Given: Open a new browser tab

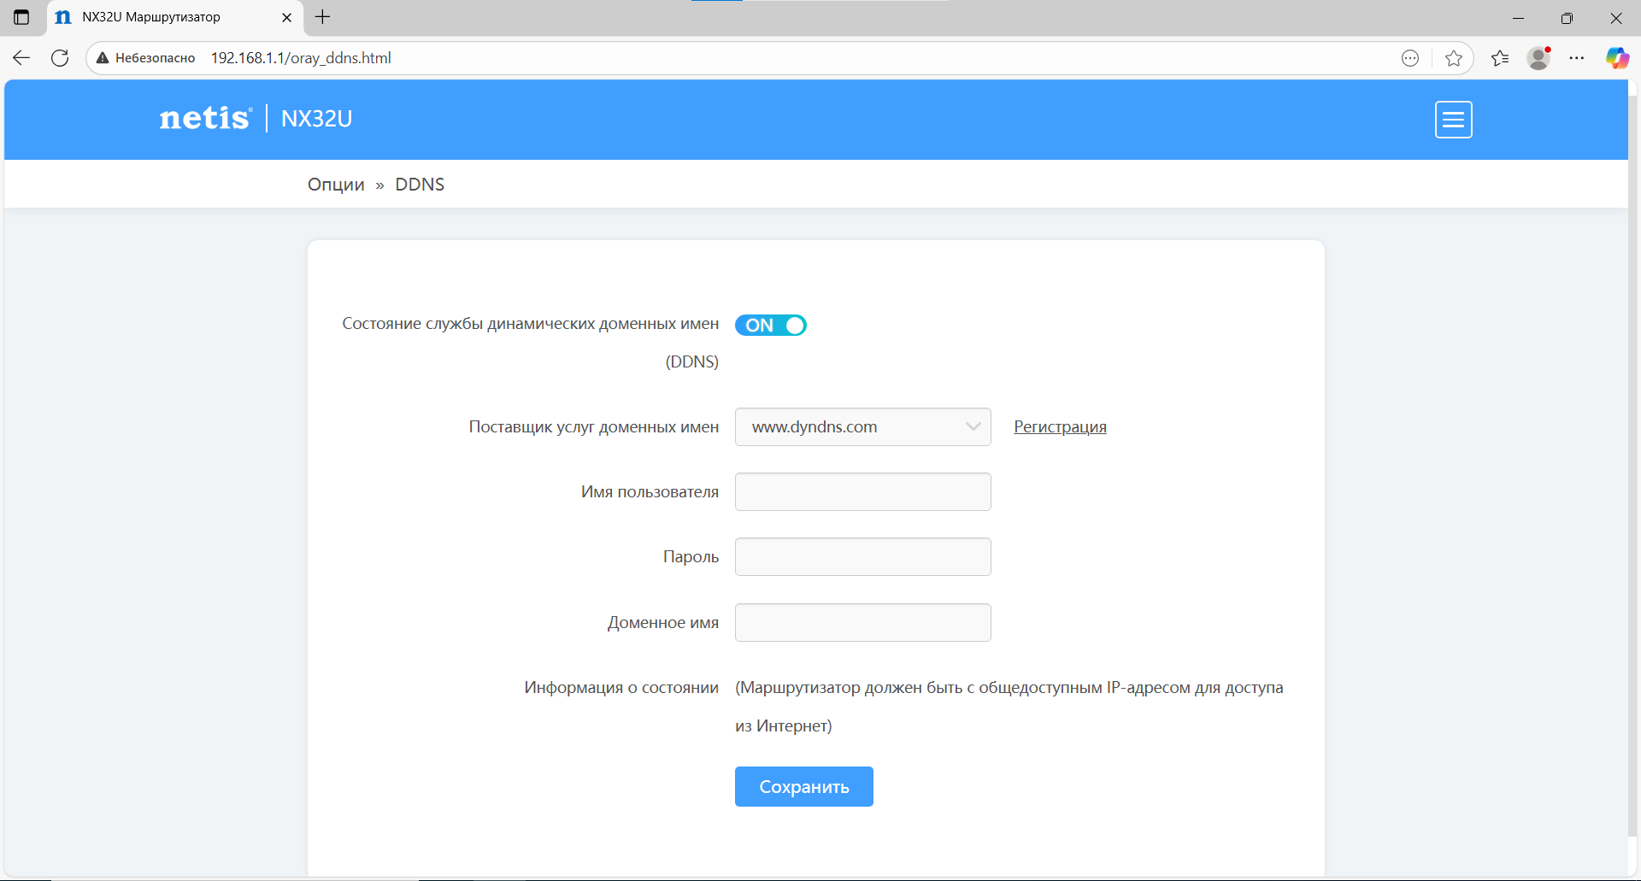Looking at the screenshot, I should click(x=322, y=17).
